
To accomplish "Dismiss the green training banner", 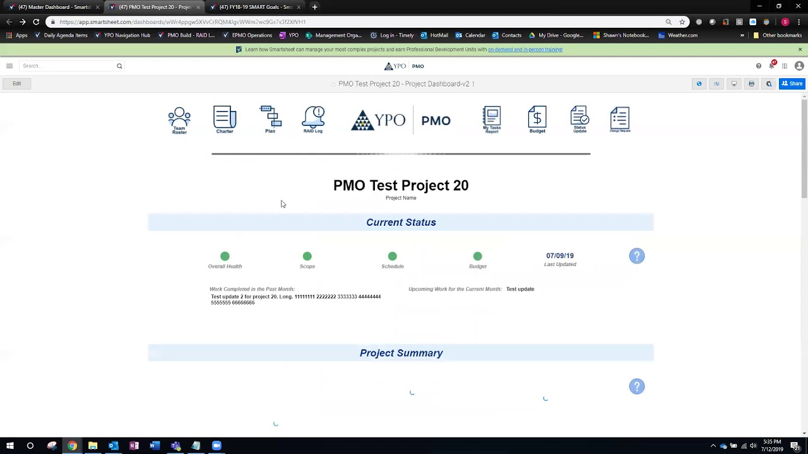I will tap(800, 49).
